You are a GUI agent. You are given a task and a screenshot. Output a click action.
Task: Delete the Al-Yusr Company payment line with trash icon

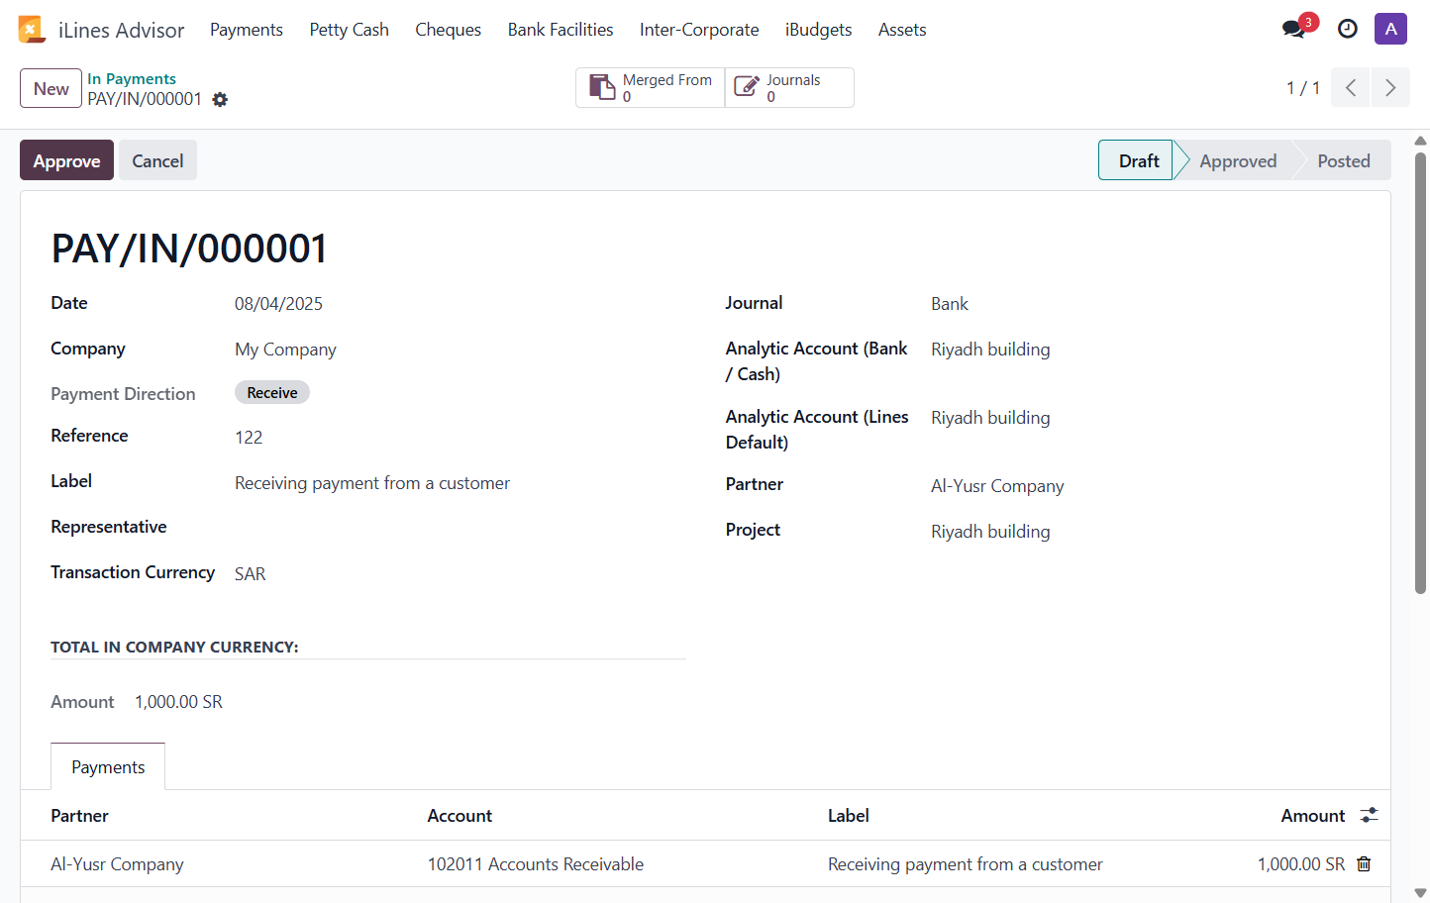pyautogui.click(x=1364, y=863)
